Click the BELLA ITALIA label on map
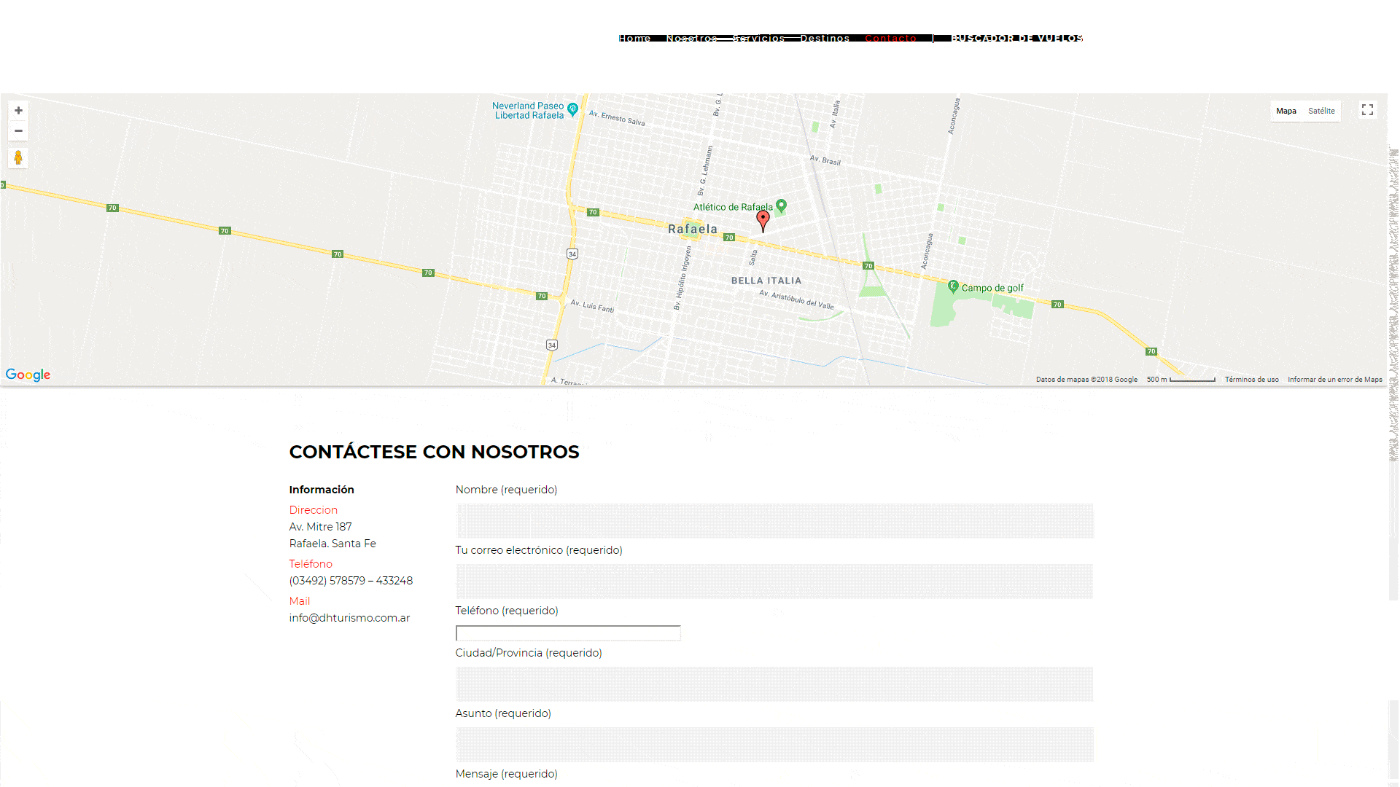The width and height of the screenshot is (1400, 787). click(766, 281)
